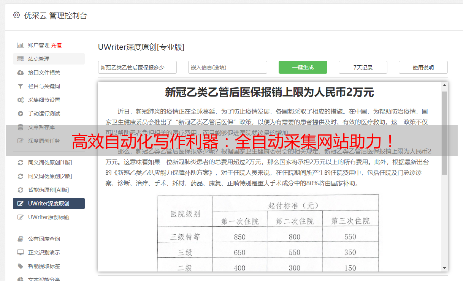
Task: Click the bar chart icon for 账户管理
Action: [x=21, y=45]
